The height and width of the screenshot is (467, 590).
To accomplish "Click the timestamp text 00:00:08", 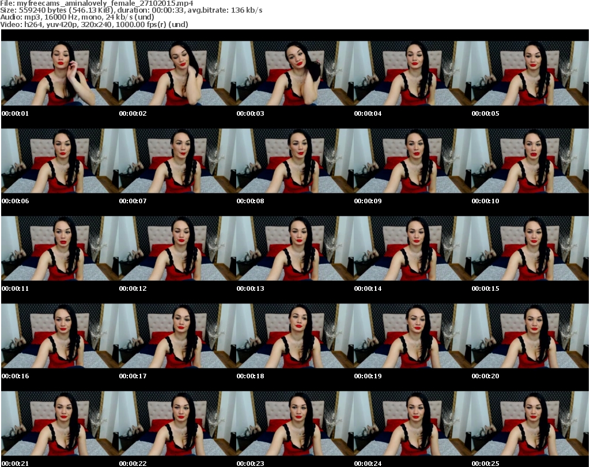I will point(250,201).
